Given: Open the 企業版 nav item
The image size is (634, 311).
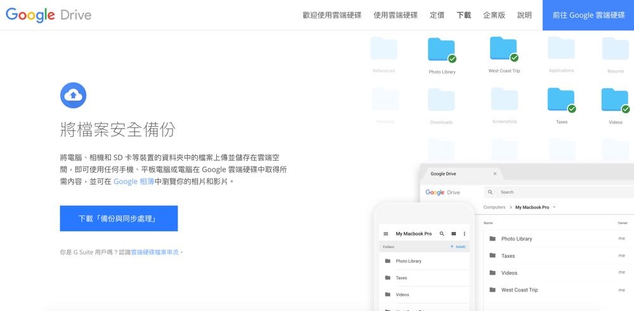Looking at the screenshot, I should pyautogui.click(x=494, y=15).
